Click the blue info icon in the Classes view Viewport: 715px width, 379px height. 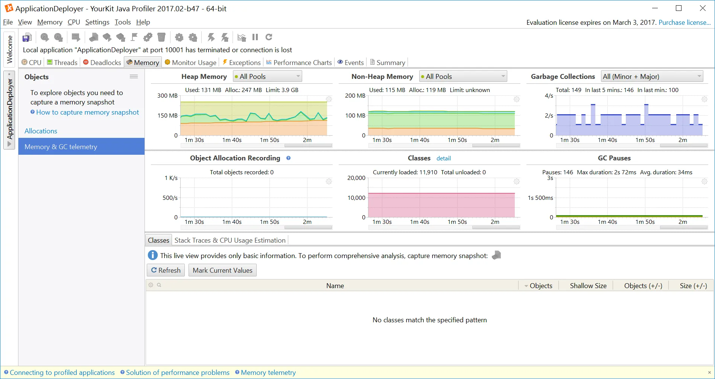pos(153,255)
